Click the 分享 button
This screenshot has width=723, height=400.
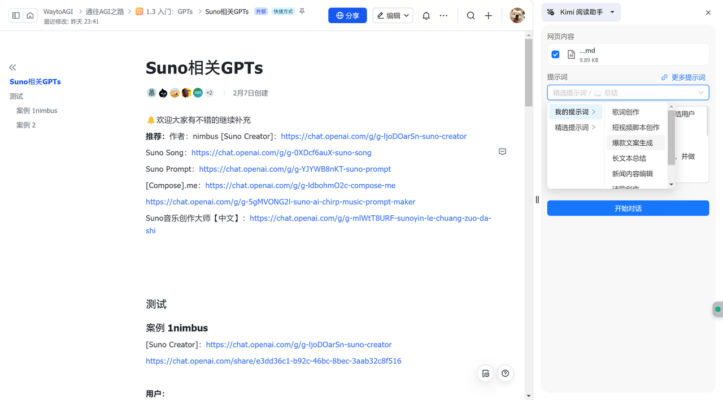coord(347,16)
